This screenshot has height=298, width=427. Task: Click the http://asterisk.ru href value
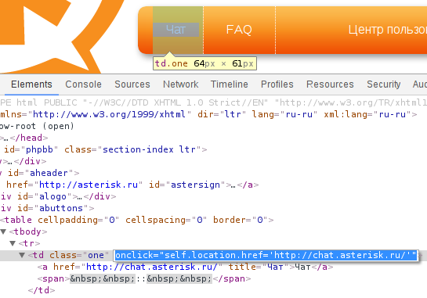[x=89, y=185]
